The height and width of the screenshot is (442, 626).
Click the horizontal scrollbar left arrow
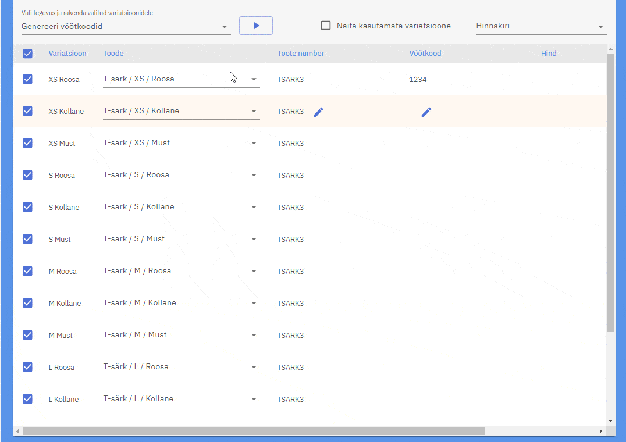(17, 431)
